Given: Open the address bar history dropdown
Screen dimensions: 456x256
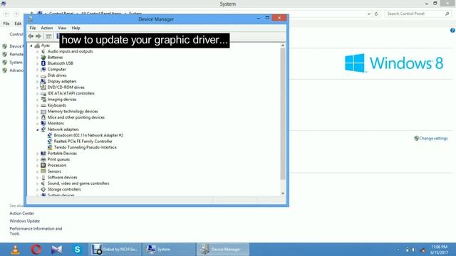Looking at the screenshot, I should [x=369, y=14].
